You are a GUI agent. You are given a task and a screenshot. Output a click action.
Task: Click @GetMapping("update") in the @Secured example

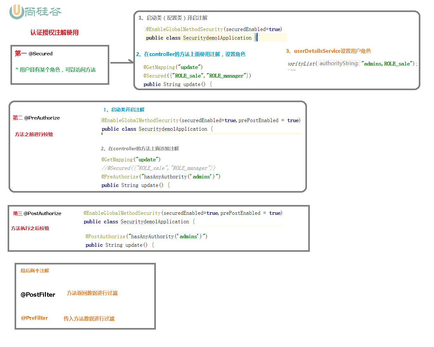pyautogui.click(x=173, y=67)
